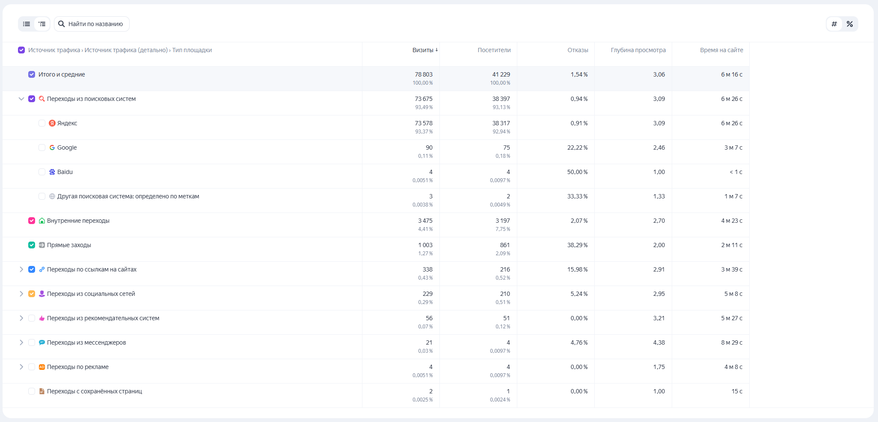Image resolution: width=878 pixels, height=422 pixels.
Task: Click the Google logo icon
Action: click(52, 148)
